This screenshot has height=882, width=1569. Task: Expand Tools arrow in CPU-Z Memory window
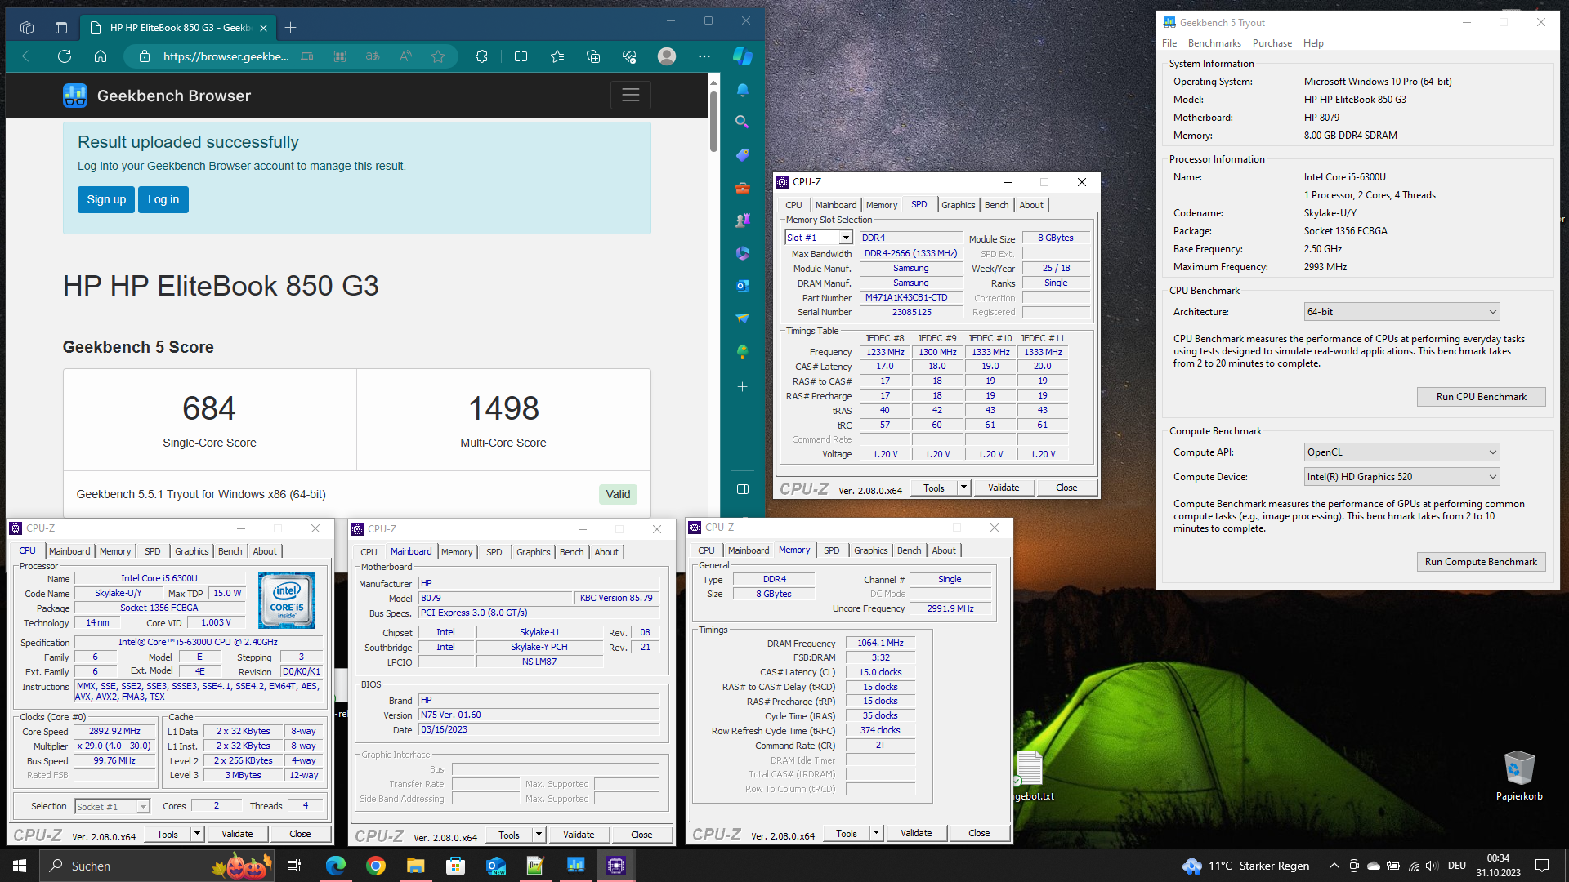point(876,833)
